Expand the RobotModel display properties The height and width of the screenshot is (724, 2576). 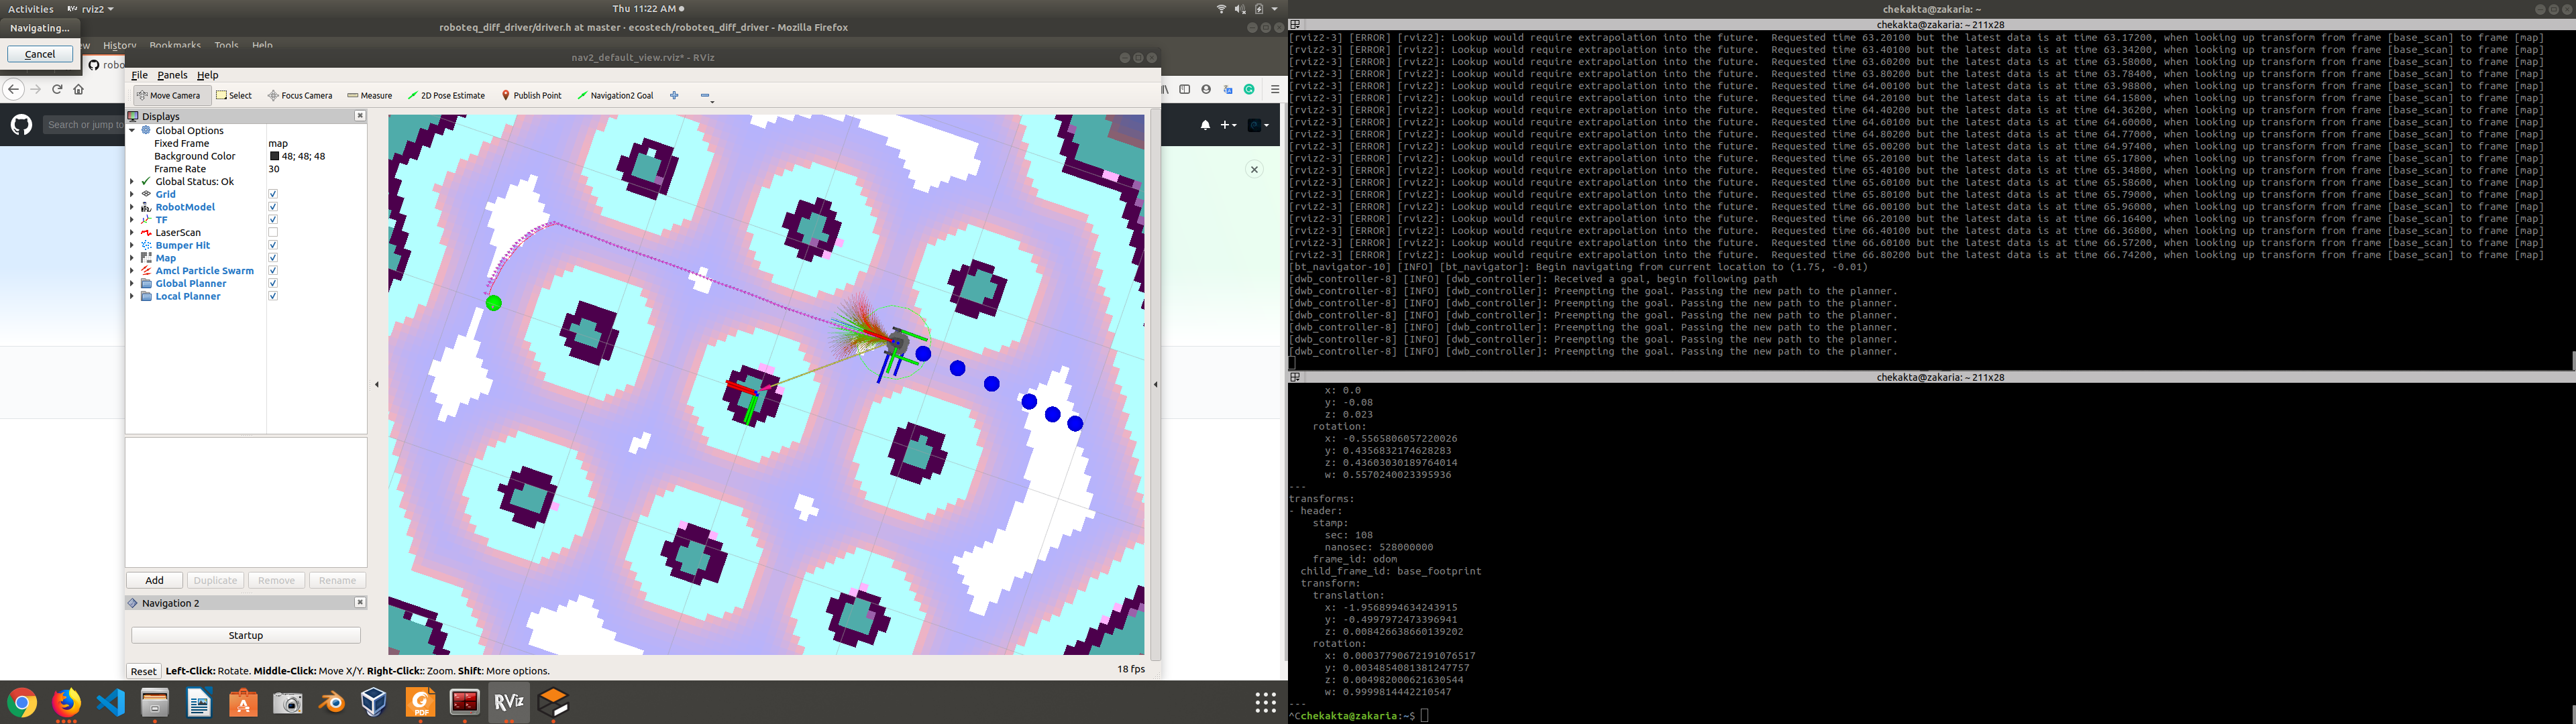(x=132, y=206)
